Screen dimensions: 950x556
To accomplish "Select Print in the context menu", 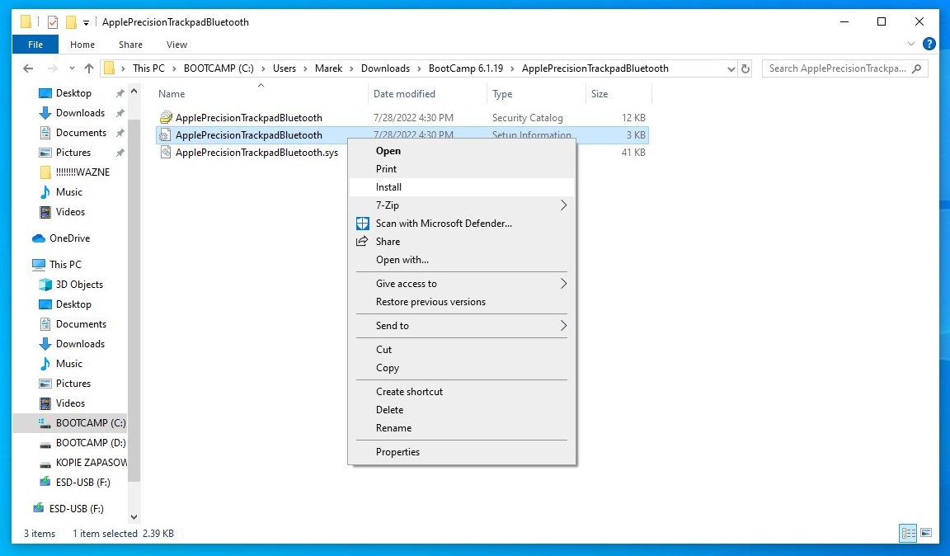I will coord(462,168).
